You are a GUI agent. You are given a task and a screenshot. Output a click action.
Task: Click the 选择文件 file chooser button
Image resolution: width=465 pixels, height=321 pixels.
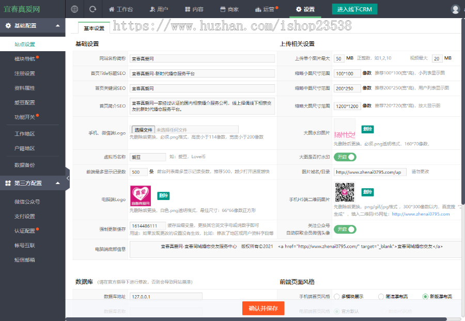[x=142, y=130]
